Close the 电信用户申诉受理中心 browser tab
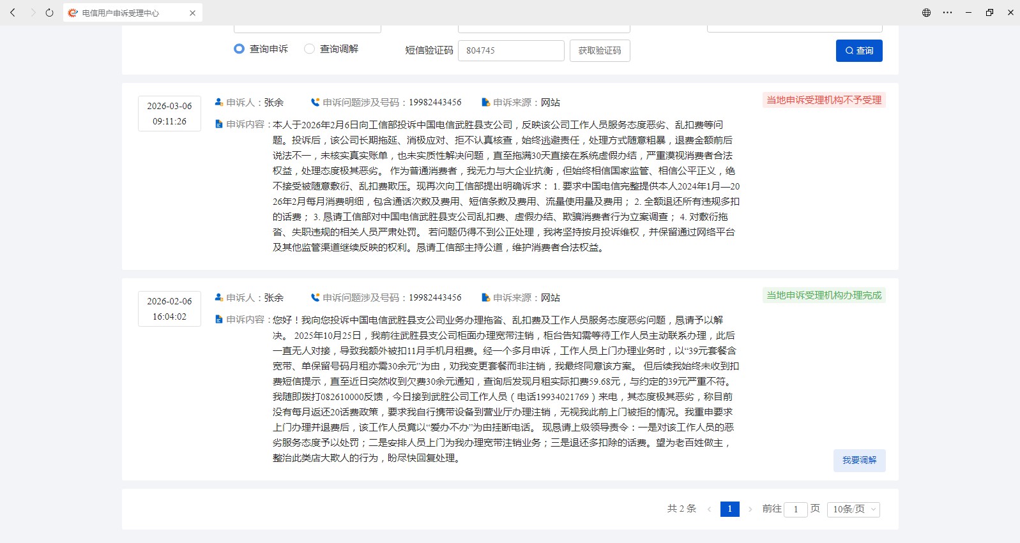Screen dimensions: 1020x543 192,13
